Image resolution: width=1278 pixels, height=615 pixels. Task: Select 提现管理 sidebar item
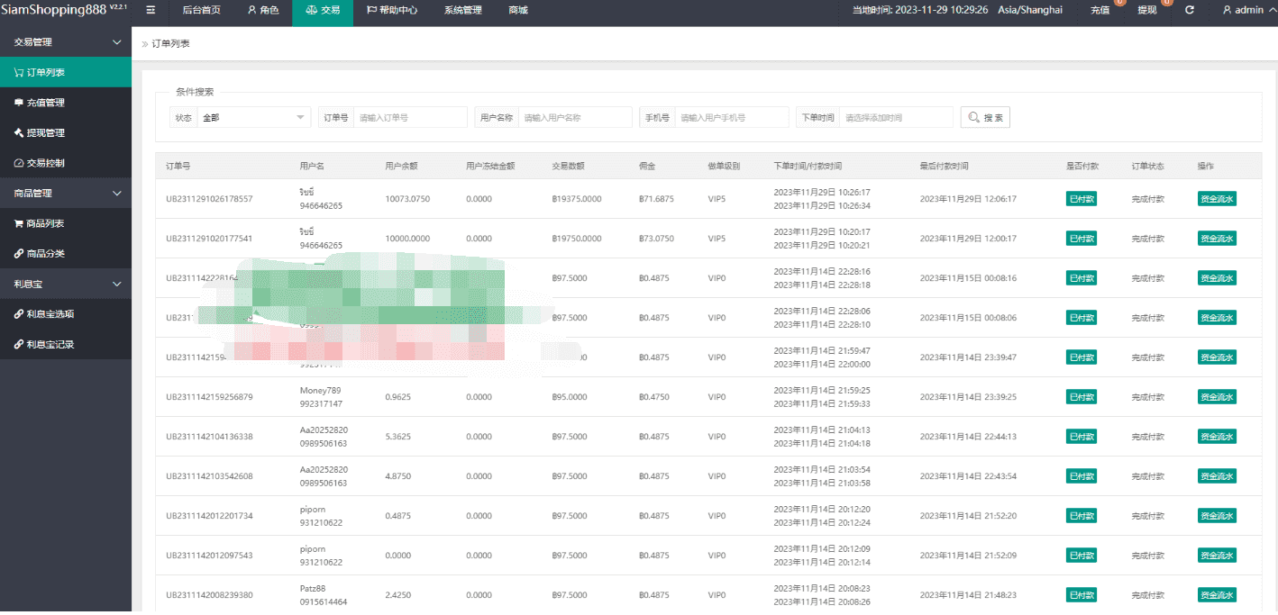tap(45, 133)
